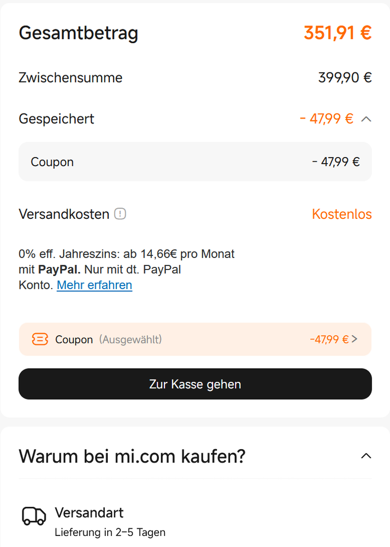This screenshot has width=390, height=547.
Task: Click the 'Coupon (Ausgewählt)' label
Action: pyautogui.click(x=108, y=339)
